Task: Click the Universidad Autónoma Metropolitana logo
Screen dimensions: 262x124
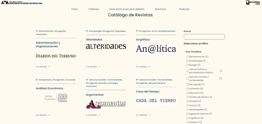Action: coord(22,3)
